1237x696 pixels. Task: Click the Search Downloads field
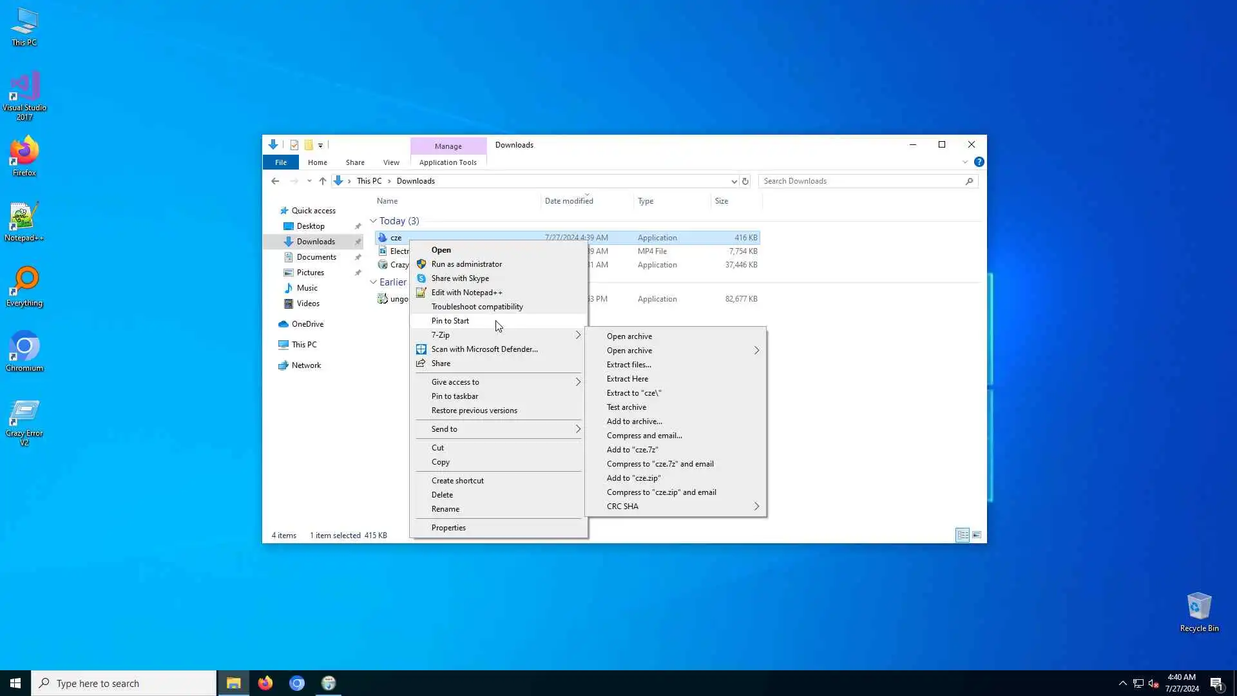863,181
